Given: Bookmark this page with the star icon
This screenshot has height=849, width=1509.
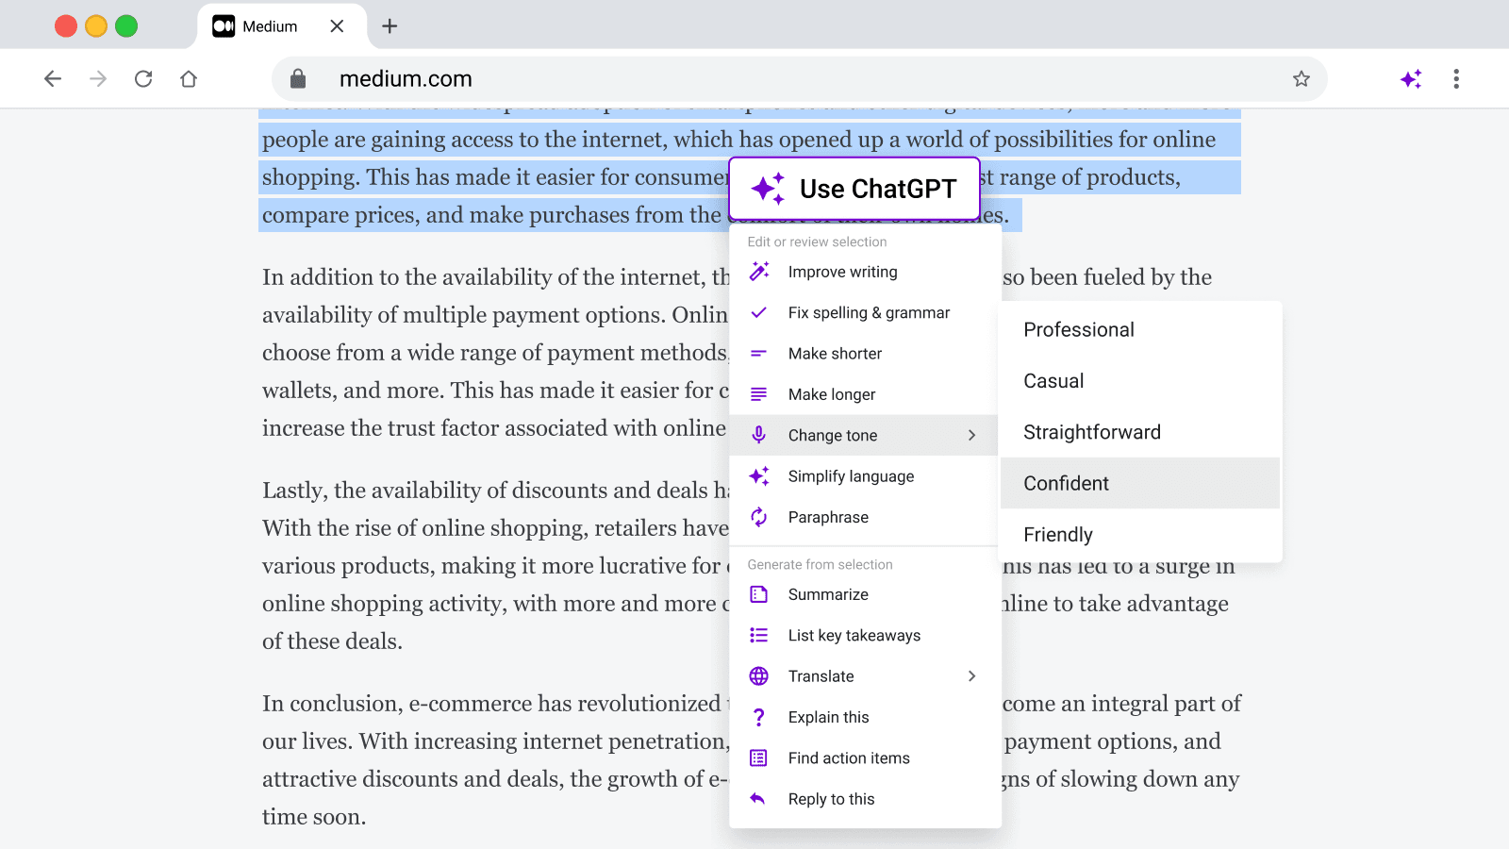Looking at the screenshot, I should pos(1302,79).
